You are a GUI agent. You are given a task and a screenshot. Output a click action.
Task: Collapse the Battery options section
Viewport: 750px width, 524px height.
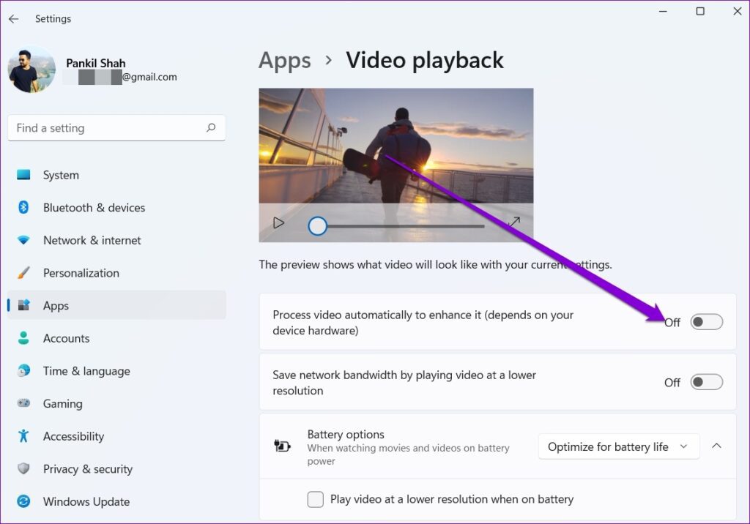[716, 446]
